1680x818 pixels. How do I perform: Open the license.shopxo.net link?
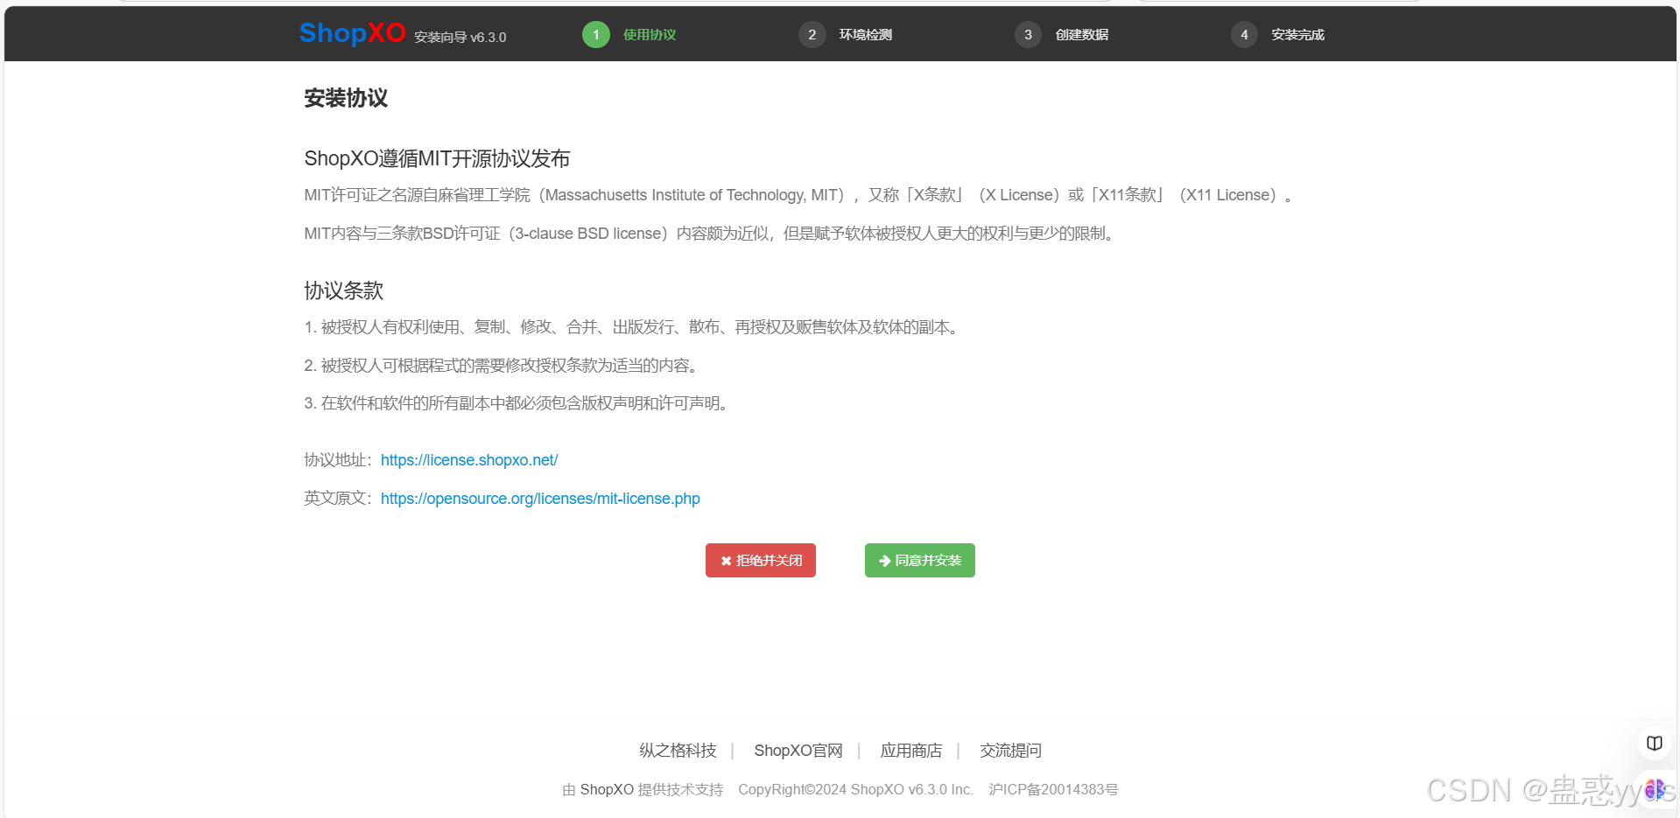click(469, 460)
